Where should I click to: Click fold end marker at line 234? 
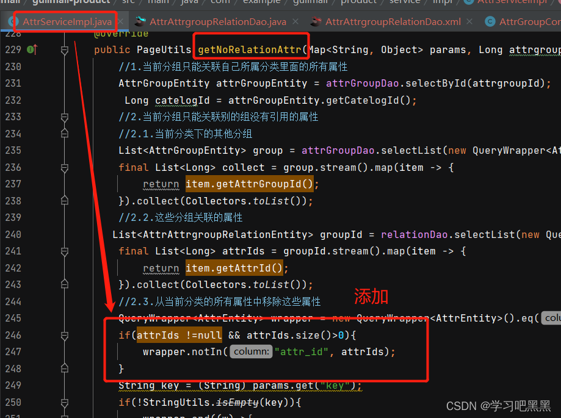click(x=64, y=134)
